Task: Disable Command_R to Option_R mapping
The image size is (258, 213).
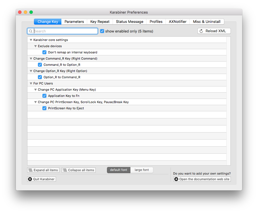Action: [40, 65]
